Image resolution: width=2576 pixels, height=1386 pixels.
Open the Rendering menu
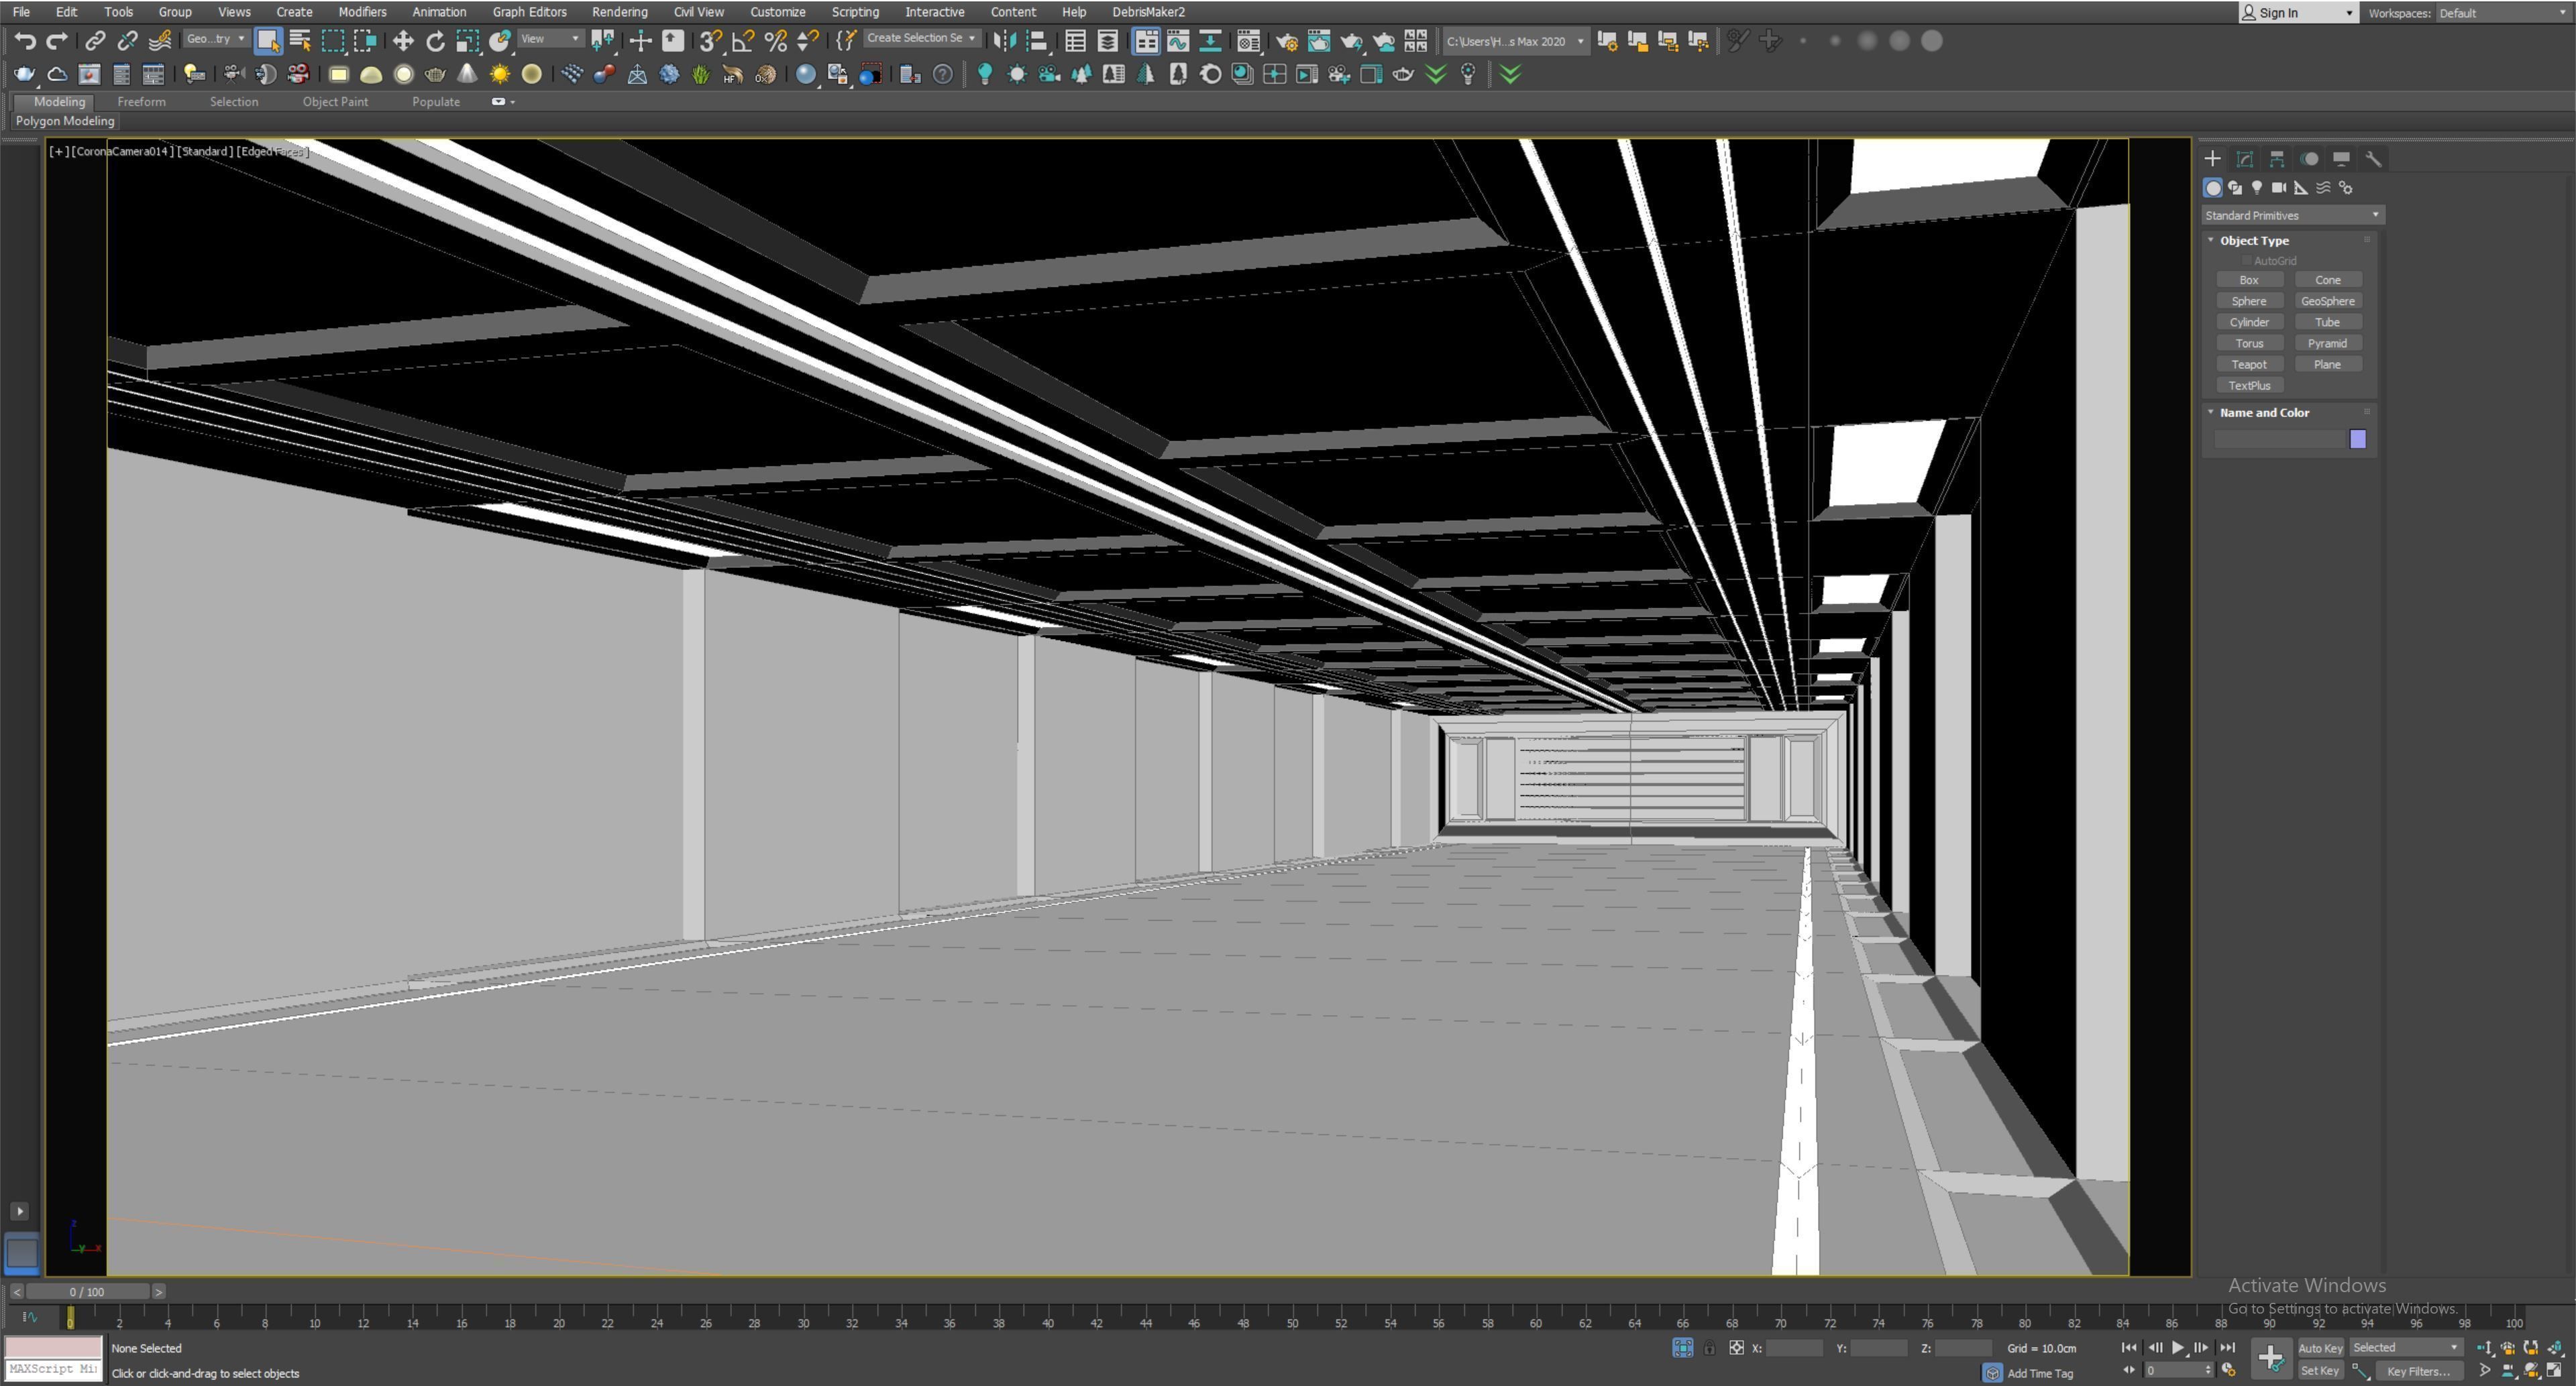[x=619, y=12]
